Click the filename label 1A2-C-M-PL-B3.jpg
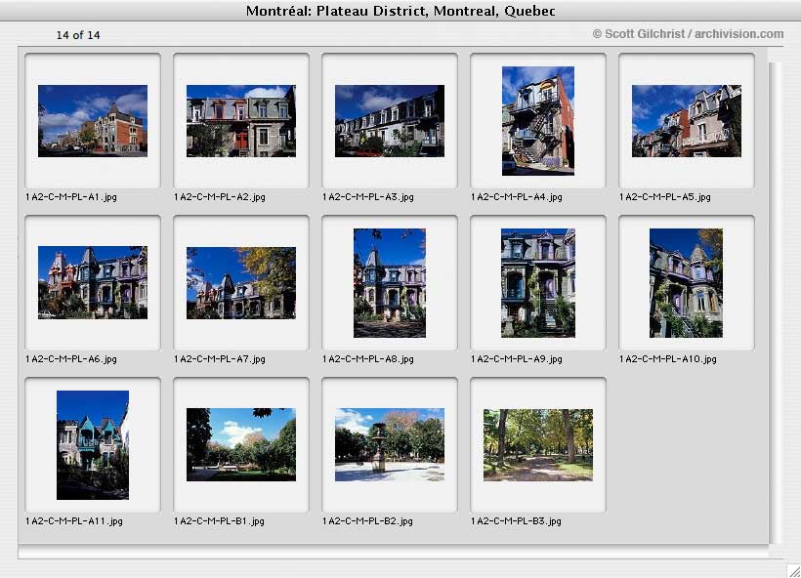The width and height of the screenshot is (801, 578). point(516,521)
